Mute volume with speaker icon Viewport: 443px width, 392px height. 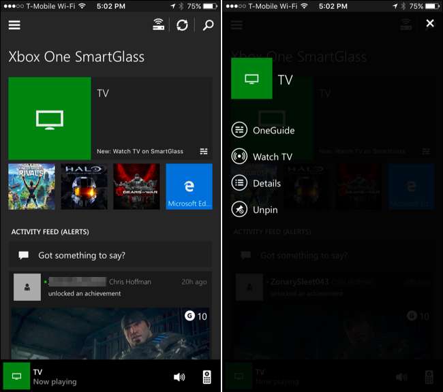tap(179, 376)
